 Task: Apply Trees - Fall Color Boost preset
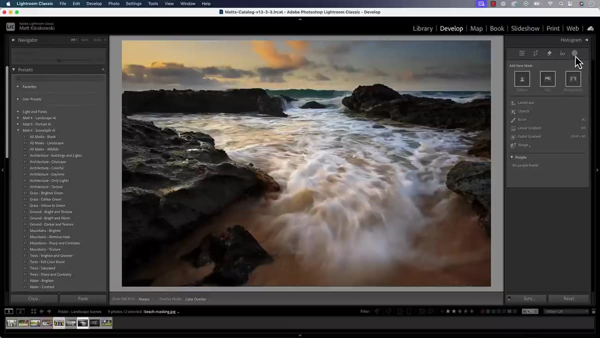click(47, 262)
